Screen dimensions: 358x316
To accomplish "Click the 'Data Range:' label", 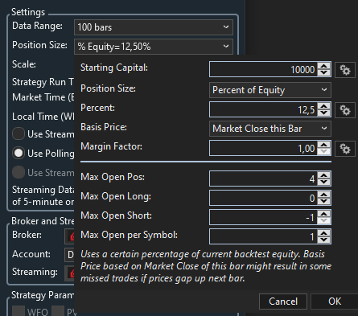I will pyautogui.click(x=37, y=26).
